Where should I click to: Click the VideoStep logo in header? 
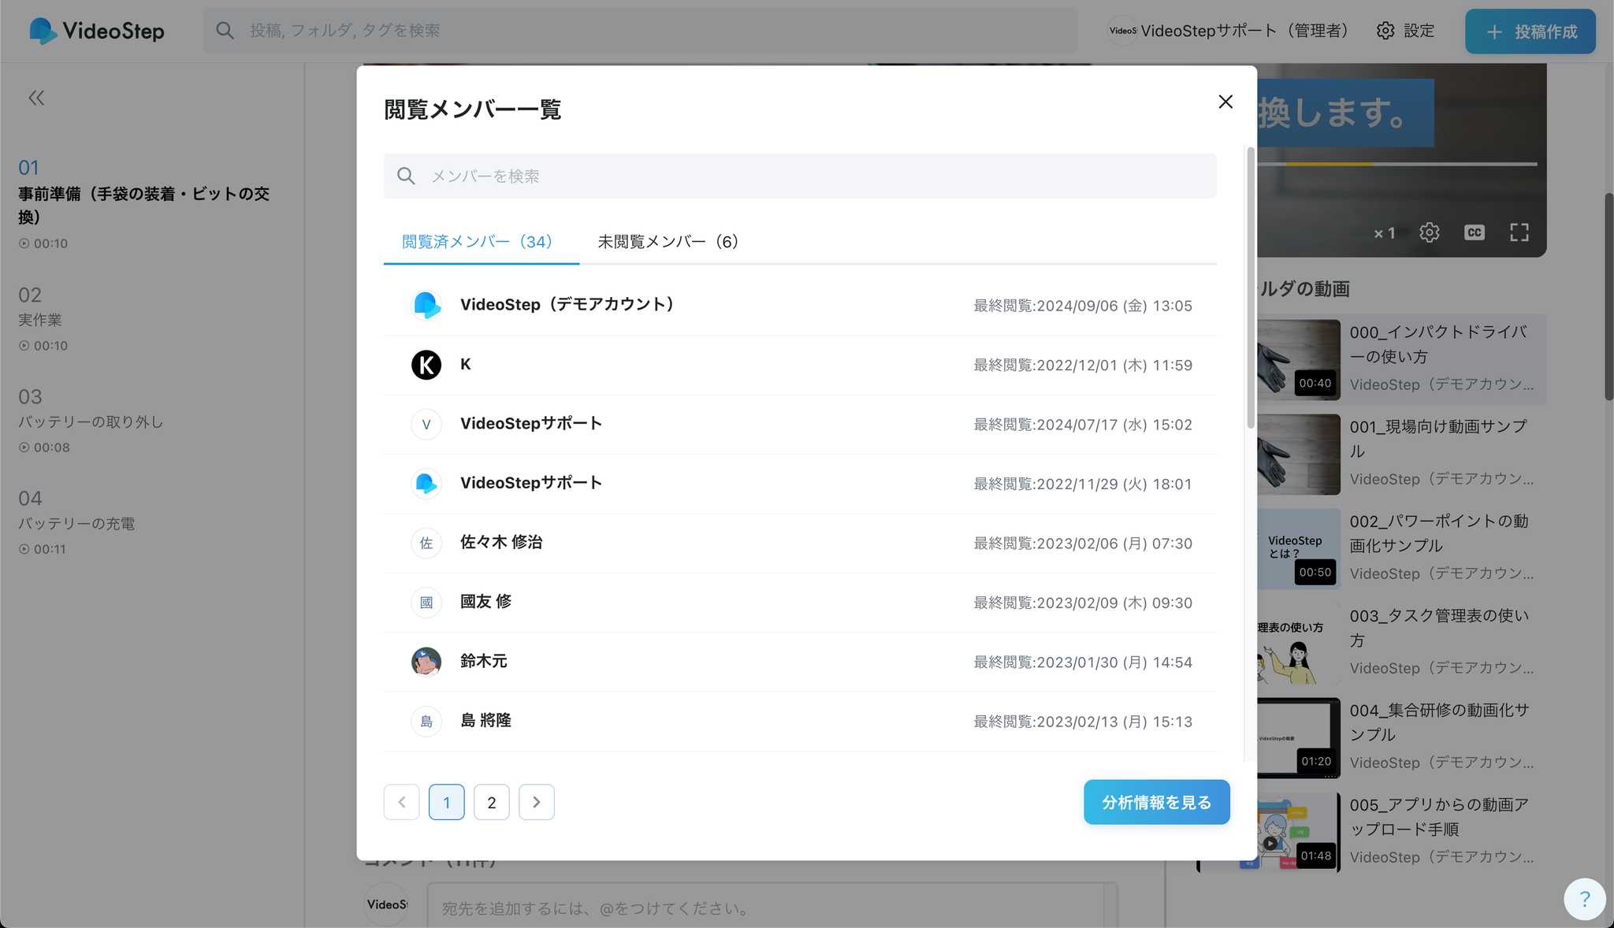point(97,31)
